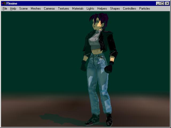
Task: Open the Helpers menu
Action: 102,9
